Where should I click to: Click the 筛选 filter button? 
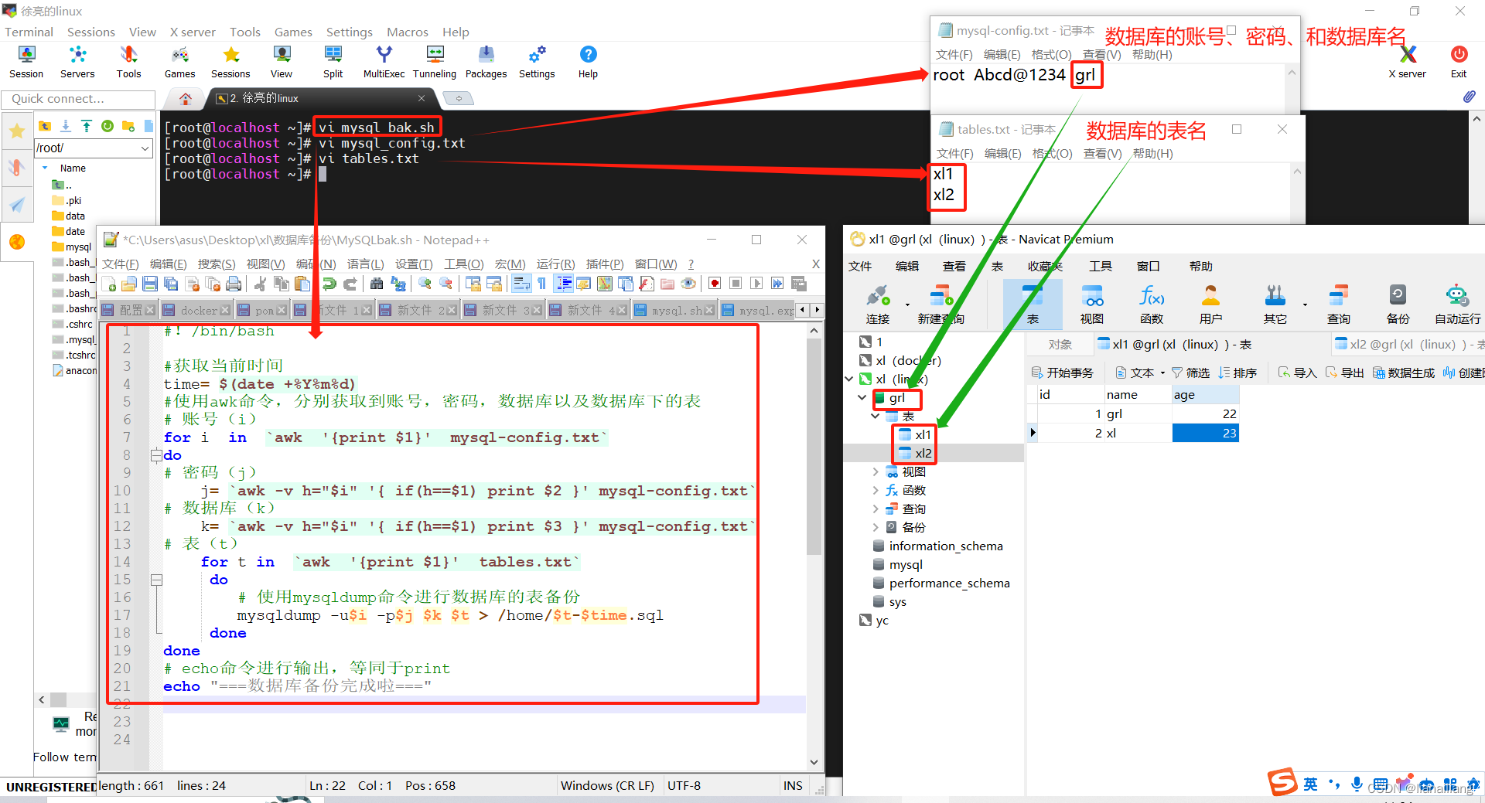click(x=1190, y=373)
